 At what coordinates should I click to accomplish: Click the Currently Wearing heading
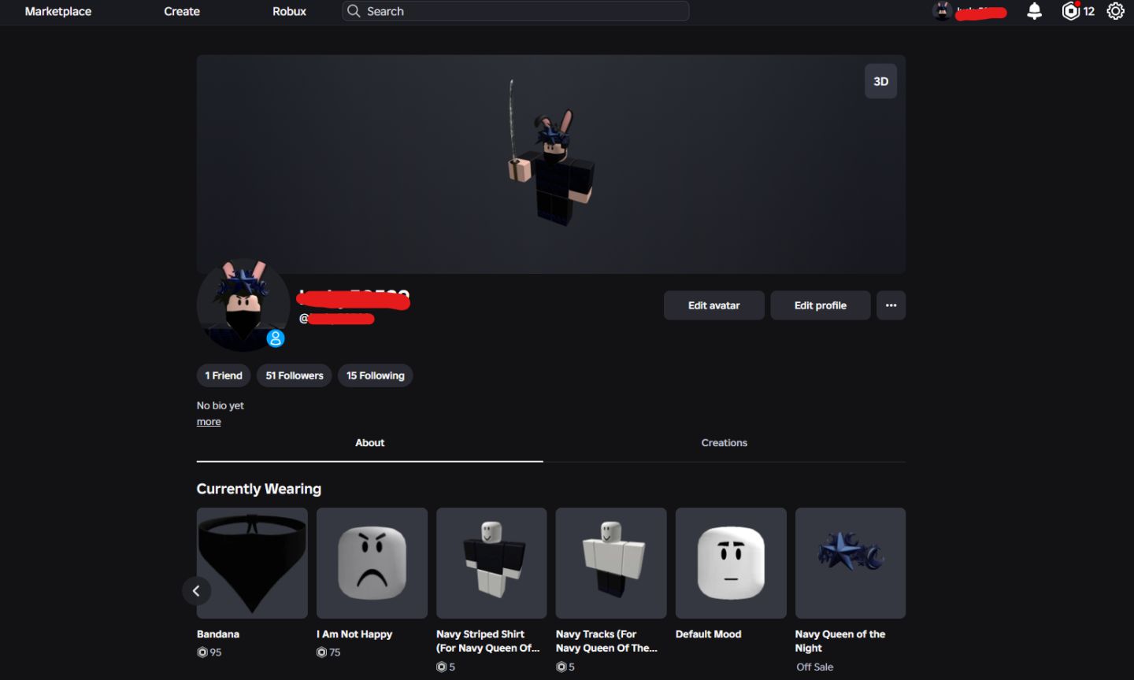coord(259,489)
